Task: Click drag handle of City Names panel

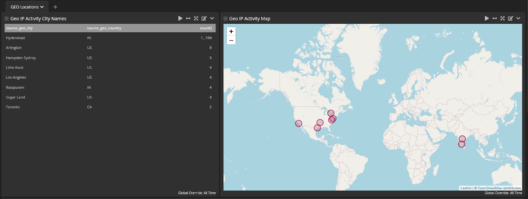Action: [x=6, y=19]
